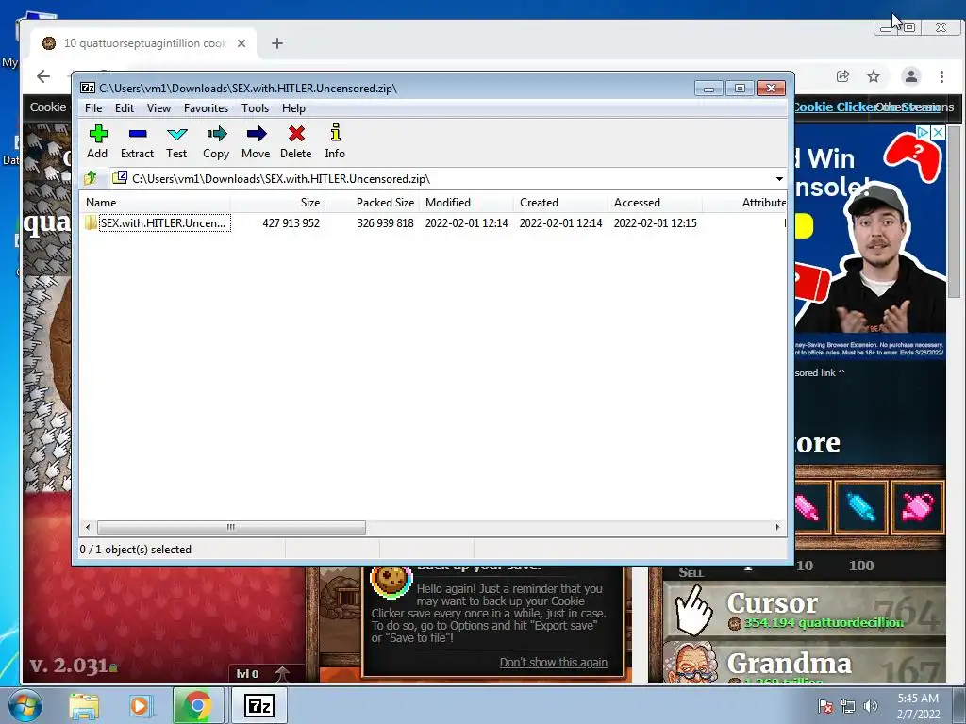Go up one folder level icon
The width and height of the screenshot is (966, 724).
[91, 178]
